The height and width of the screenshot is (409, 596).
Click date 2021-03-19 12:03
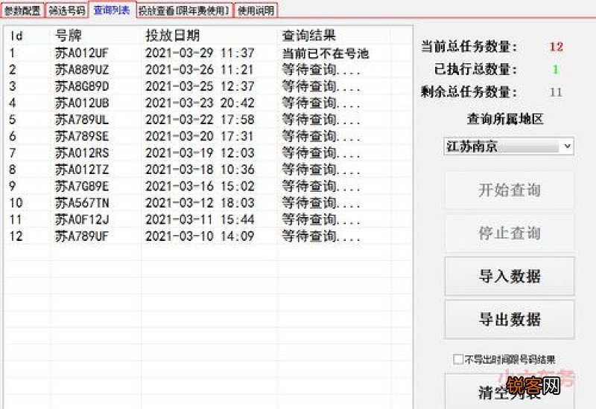(x=200, y=153)
